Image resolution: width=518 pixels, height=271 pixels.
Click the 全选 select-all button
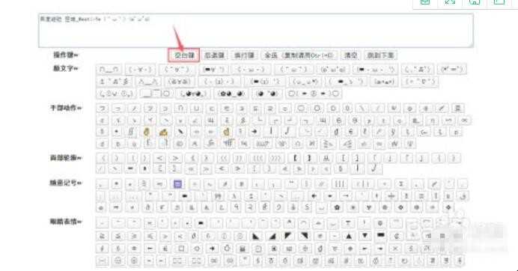[x=299, y=55]
